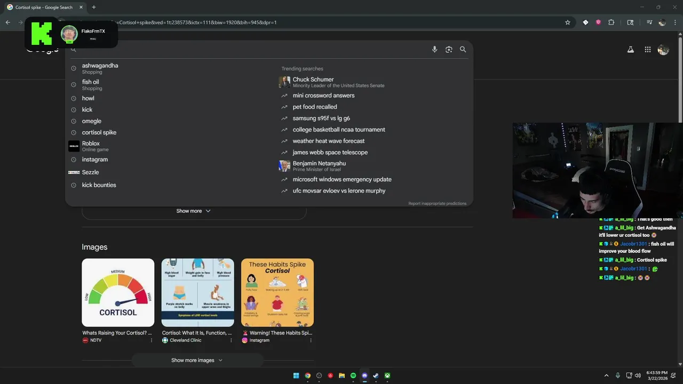Open Steam from the taskbar

click(x=376, y=375)
